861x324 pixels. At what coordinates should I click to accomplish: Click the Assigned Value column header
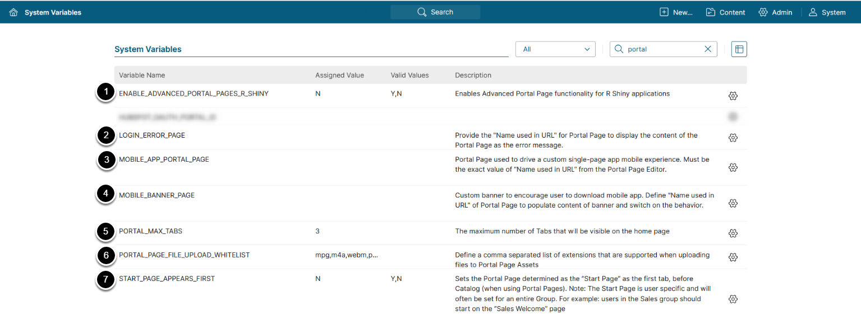(339, 75)
